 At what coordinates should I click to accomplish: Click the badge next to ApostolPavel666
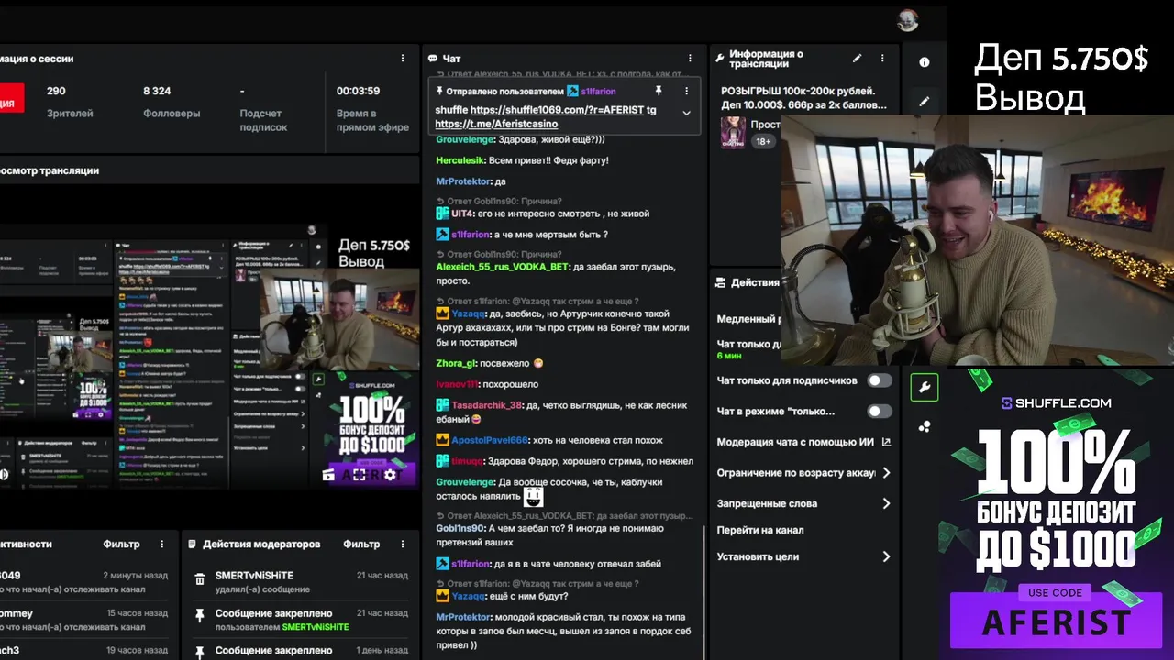pos(442,441)
